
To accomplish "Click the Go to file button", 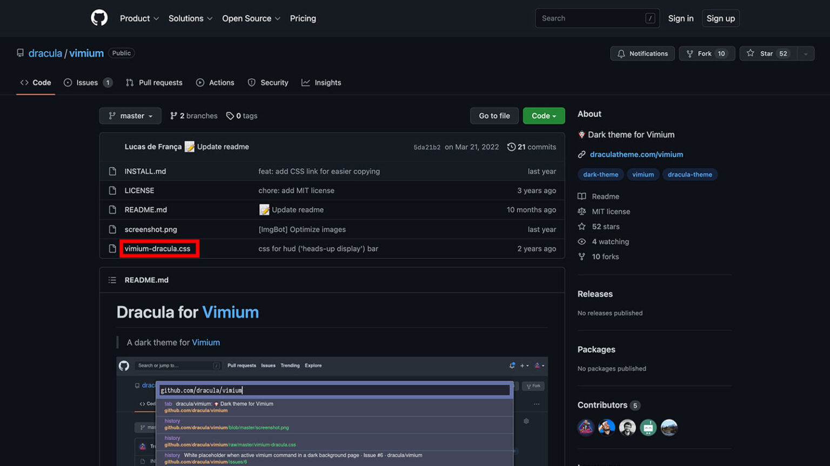I will point(494,115).
